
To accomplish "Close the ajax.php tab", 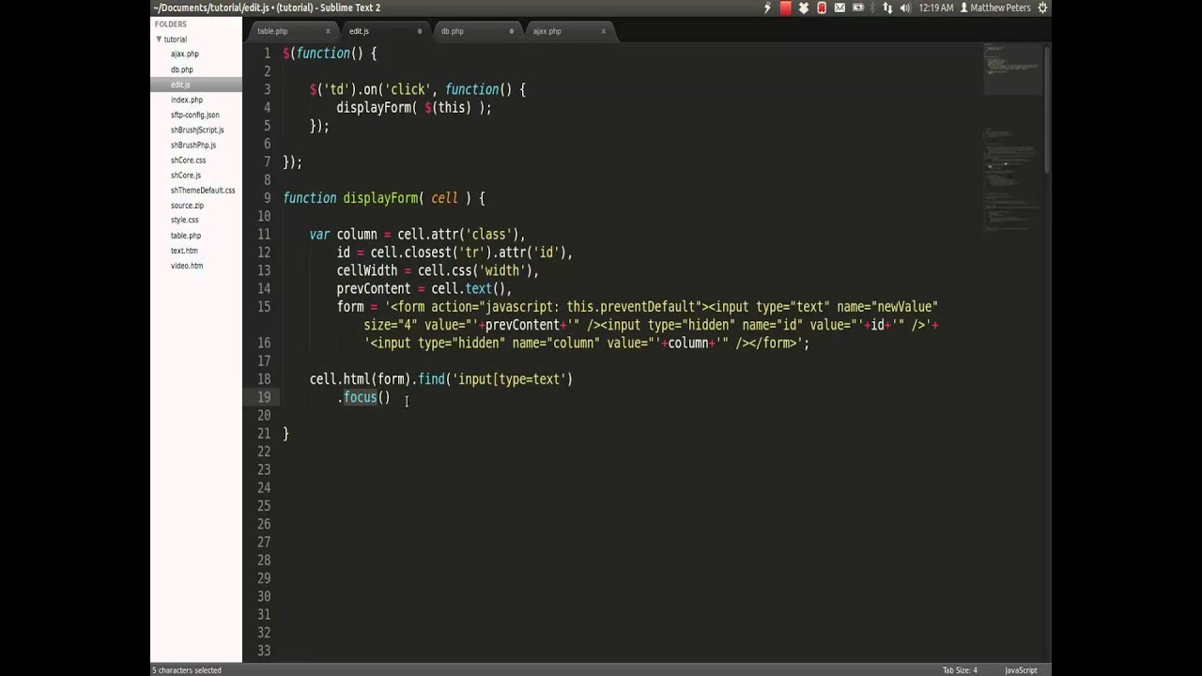I will pyautogui.click(x=603, y=31).
